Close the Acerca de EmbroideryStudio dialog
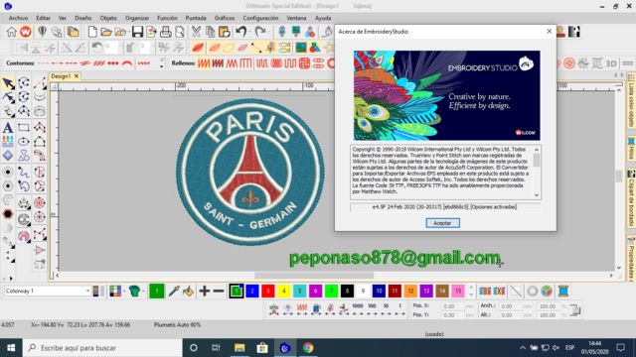This screenshot has height=357, width=636. click(x=549, y=31)
